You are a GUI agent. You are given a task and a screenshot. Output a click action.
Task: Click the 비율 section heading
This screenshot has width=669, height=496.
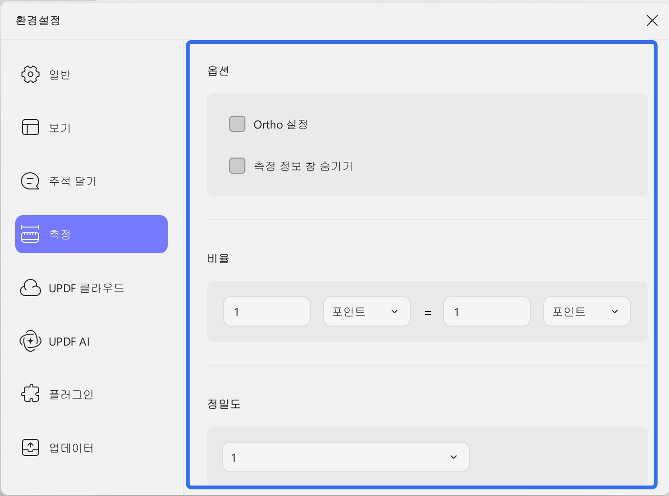tap(218, 258)
